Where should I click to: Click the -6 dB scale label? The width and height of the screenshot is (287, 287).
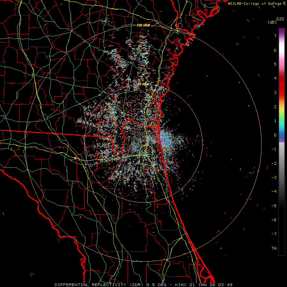coord(274,220)
